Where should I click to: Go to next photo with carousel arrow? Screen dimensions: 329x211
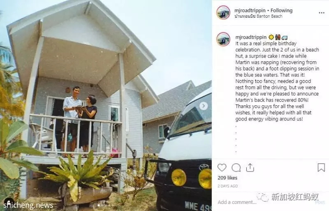click(x=203, y=106)
